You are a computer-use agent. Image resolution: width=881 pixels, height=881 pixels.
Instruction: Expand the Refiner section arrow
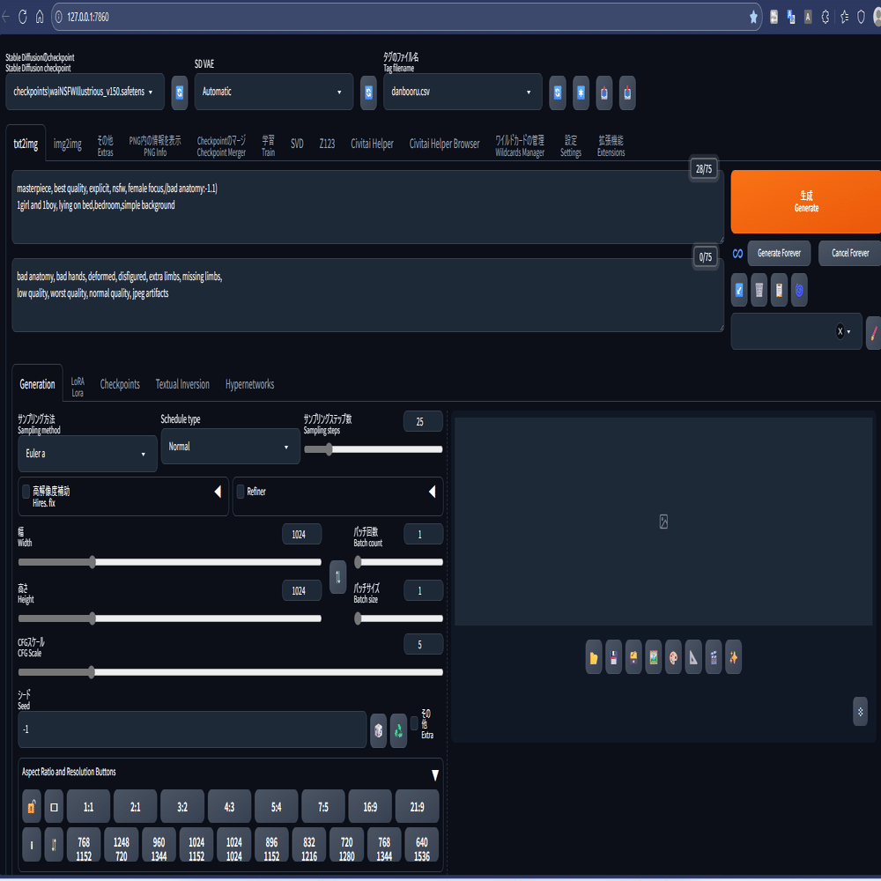pyautogui.click(x=432, y=492)
